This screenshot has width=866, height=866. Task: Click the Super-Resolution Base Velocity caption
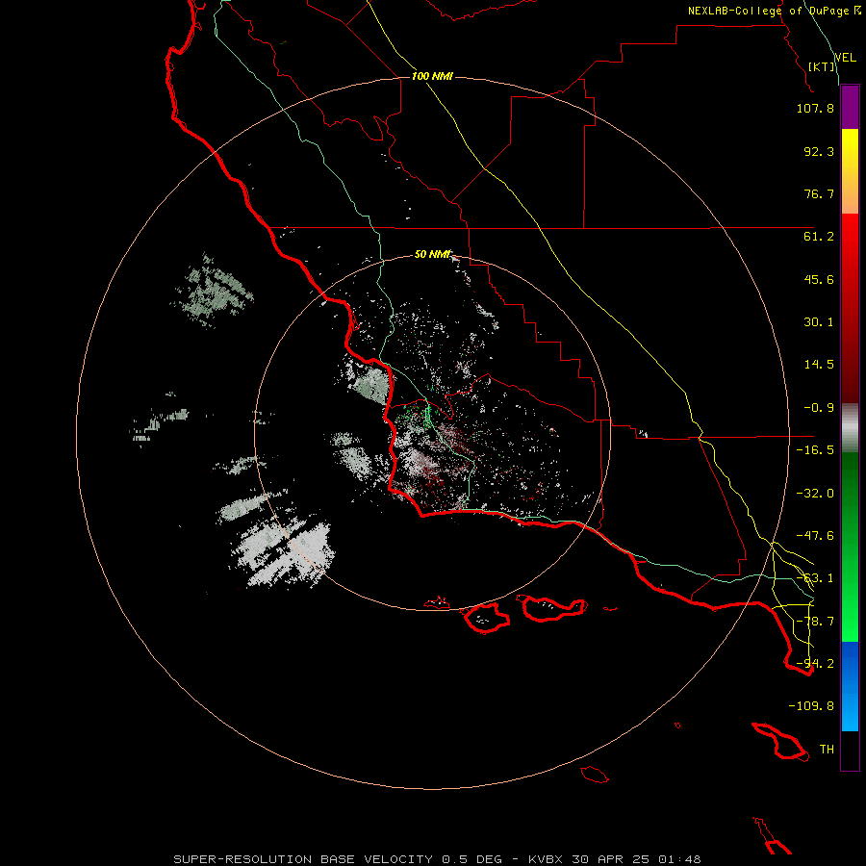tap(437, 859)
